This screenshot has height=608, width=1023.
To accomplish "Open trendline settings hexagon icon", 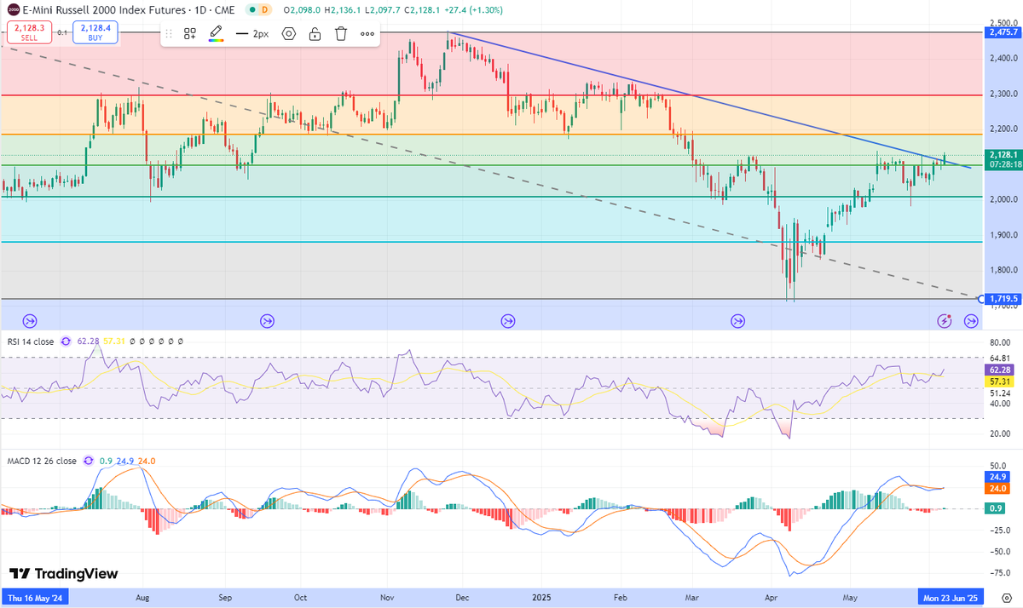I will coord(289,34).
